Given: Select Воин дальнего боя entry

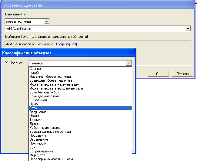Looking at the screenshot, I should pos(80,96).
